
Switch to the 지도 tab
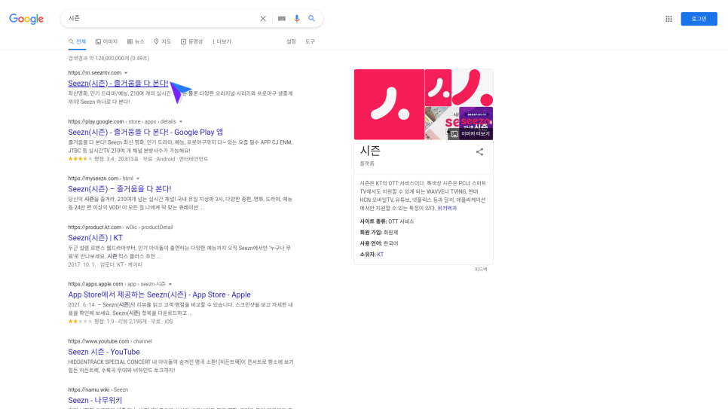[x=163, y=41]
